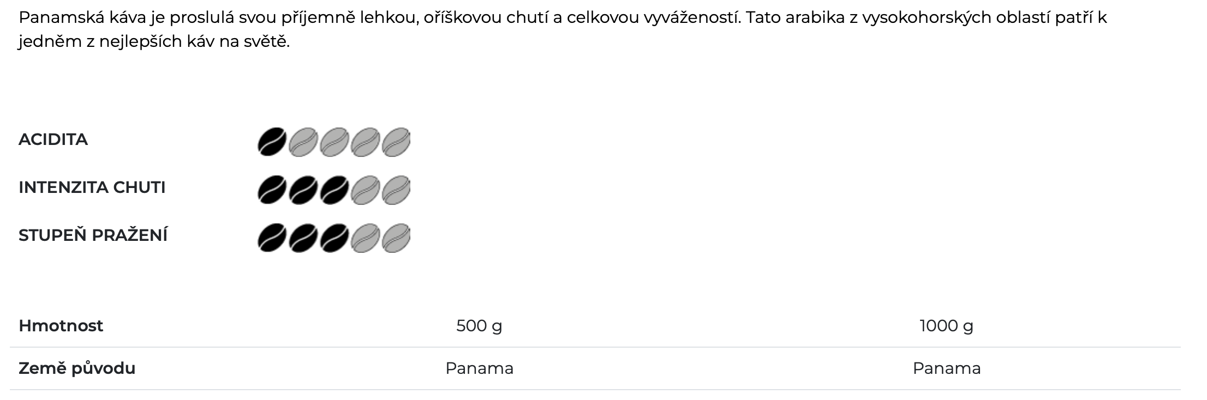Click the first Intenzita chuti bean icon

[x=272, y=190]
